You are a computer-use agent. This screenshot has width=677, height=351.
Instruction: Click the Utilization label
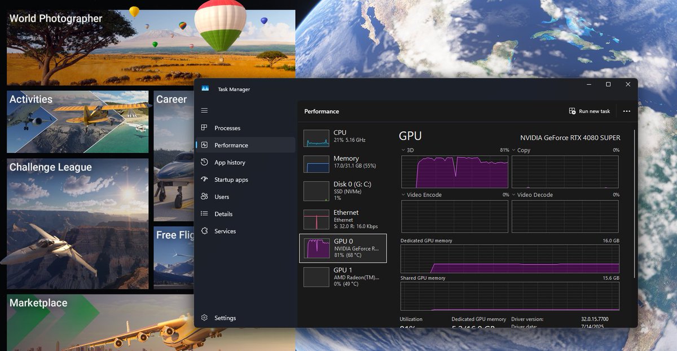(411, 319)
